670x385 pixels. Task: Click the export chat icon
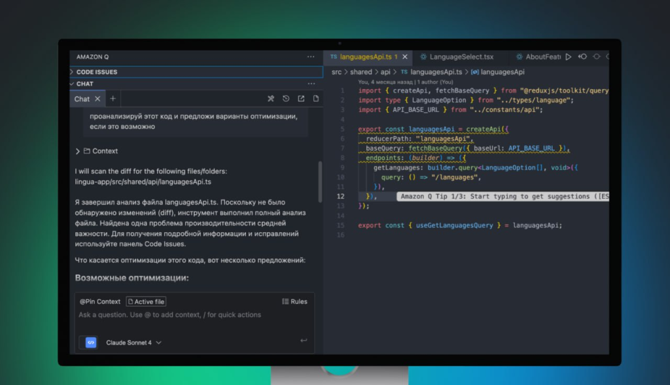coord(301,99)
